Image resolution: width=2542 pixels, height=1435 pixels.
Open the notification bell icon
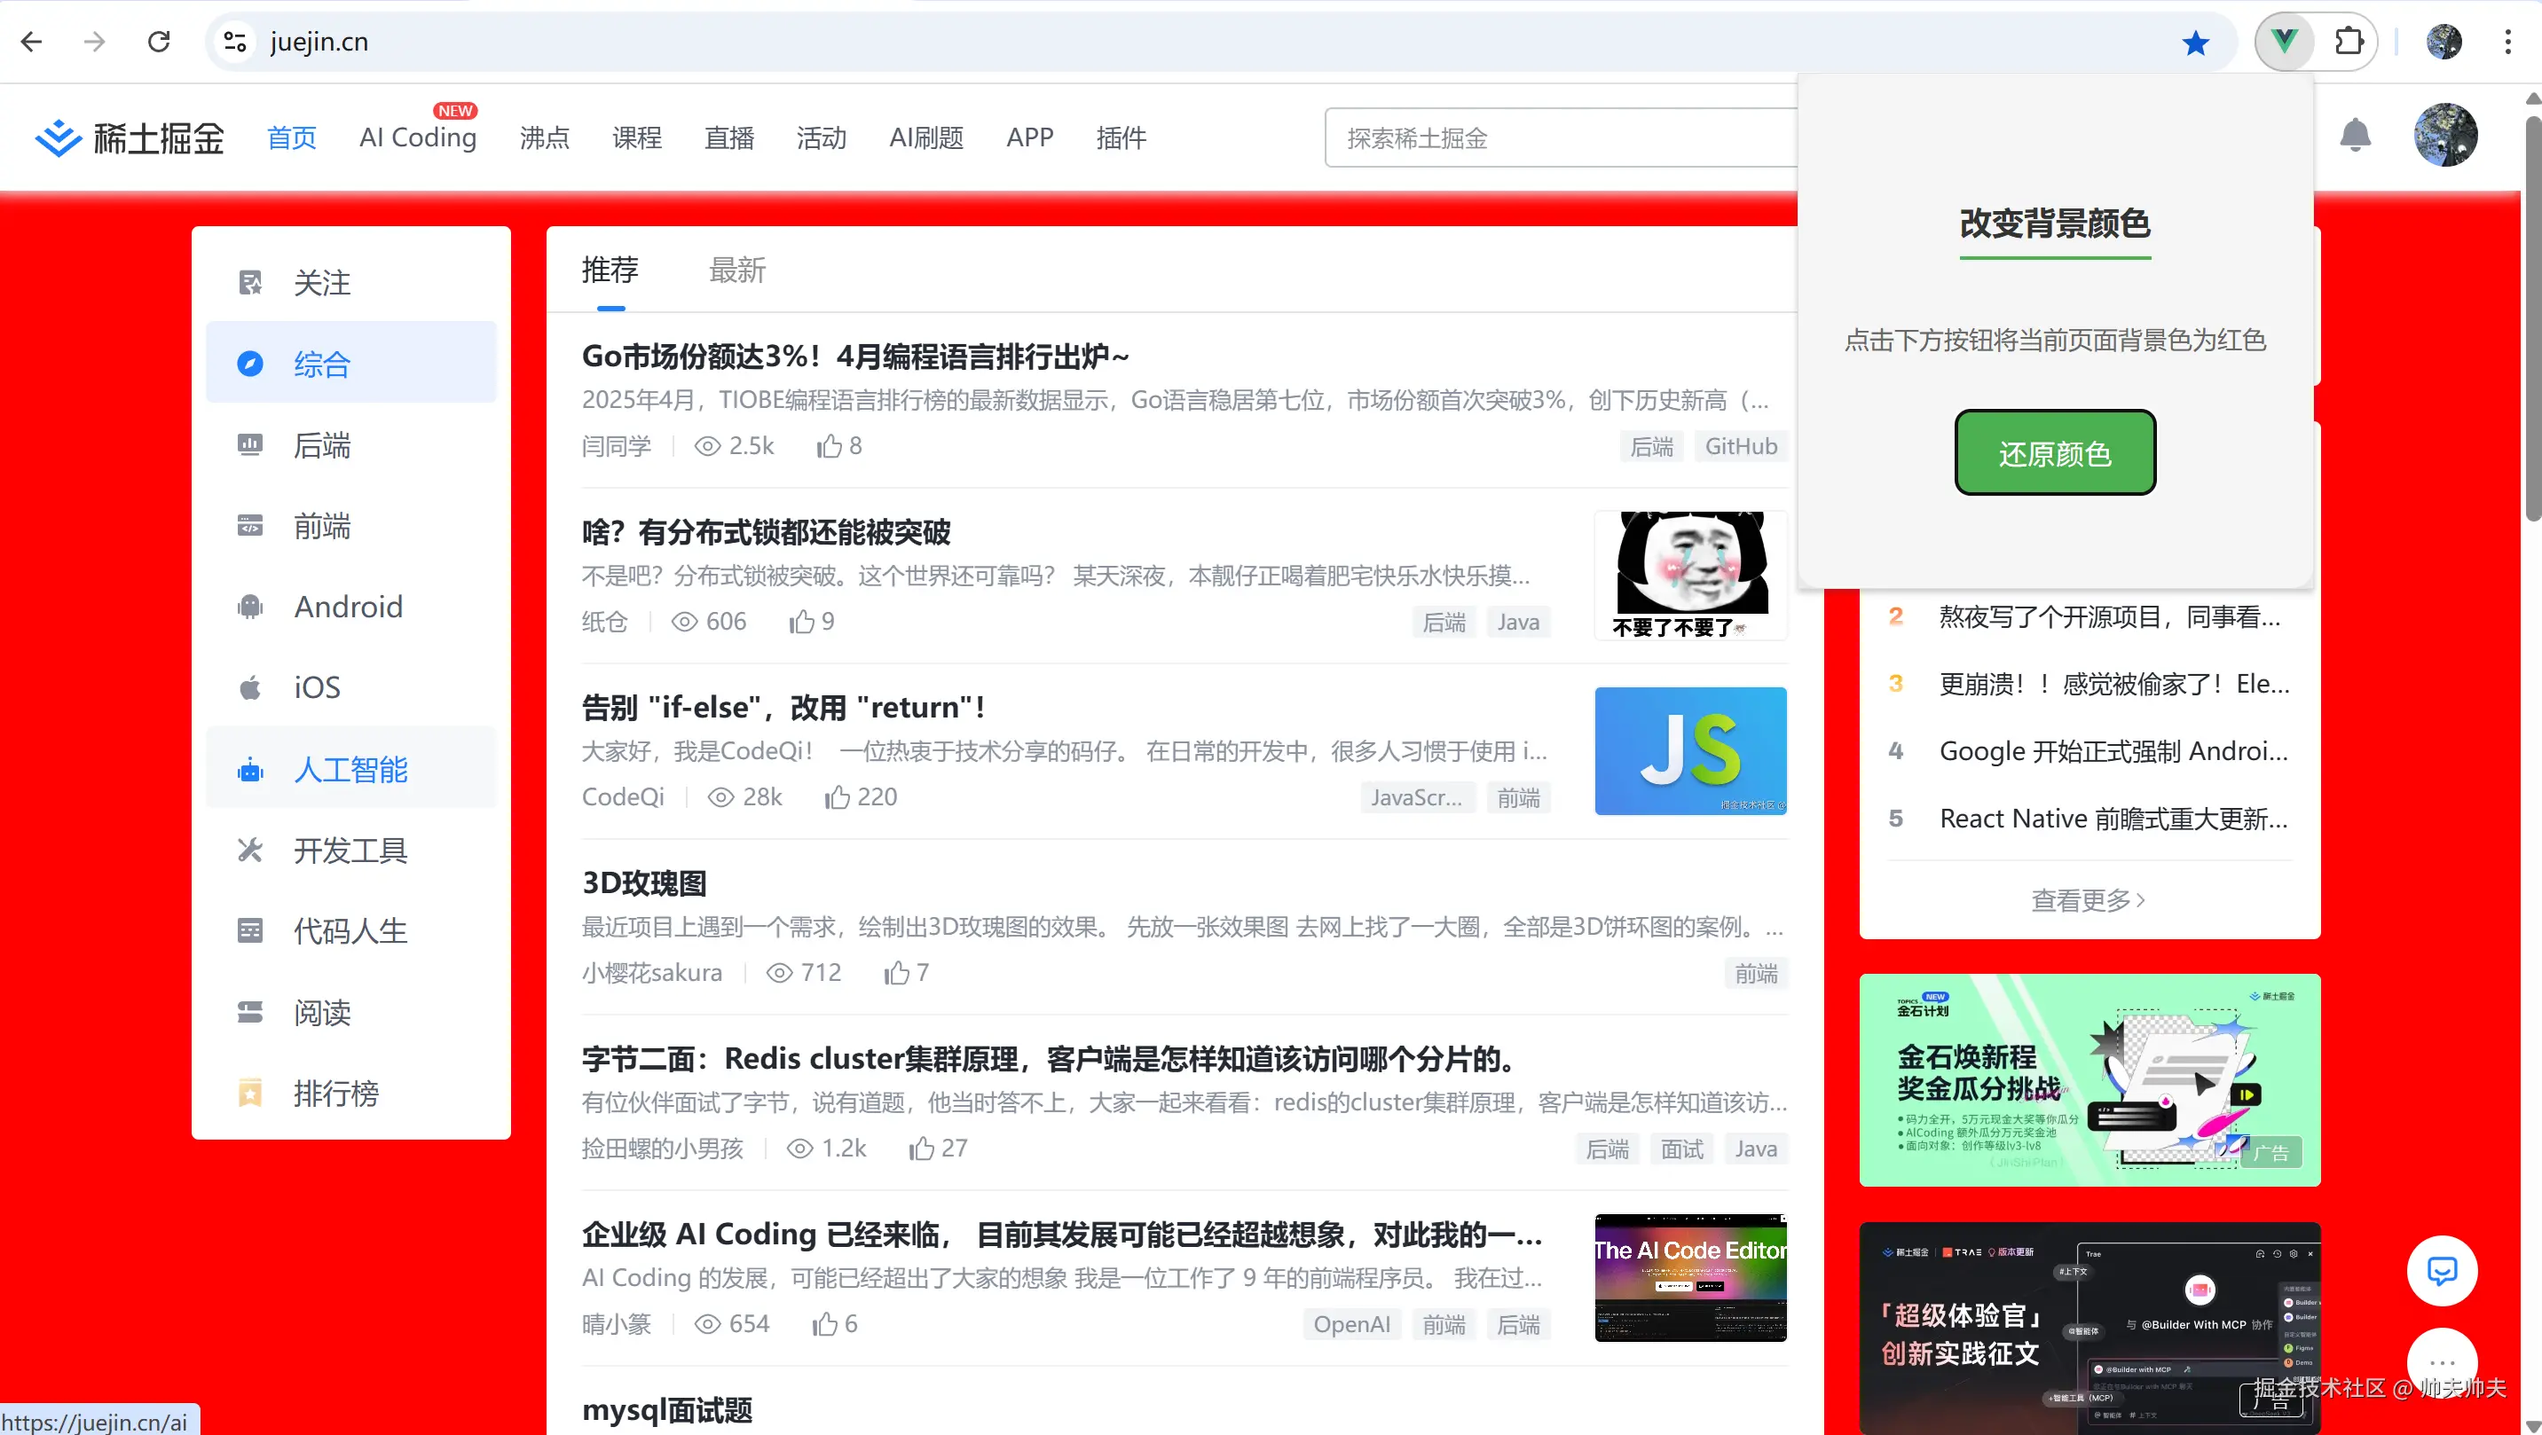(2355, 135)
